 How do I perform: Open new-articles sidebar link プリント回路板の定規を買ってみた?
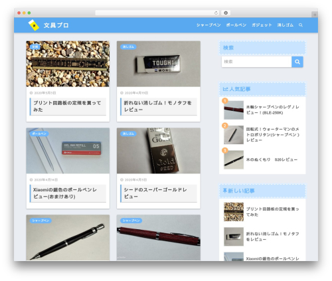tap(273, 212)
